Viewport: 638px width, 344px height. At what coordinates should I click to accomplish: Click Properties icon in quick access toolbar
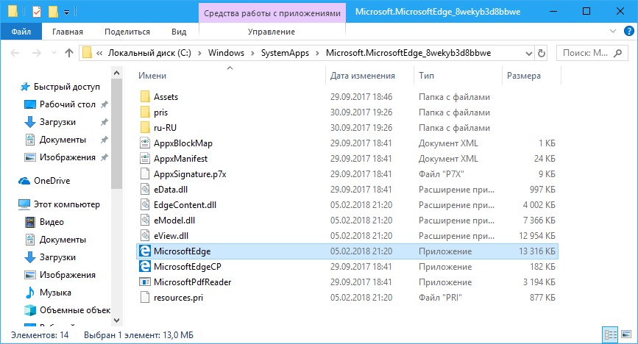pyautogui.click(x=37, y=11)
